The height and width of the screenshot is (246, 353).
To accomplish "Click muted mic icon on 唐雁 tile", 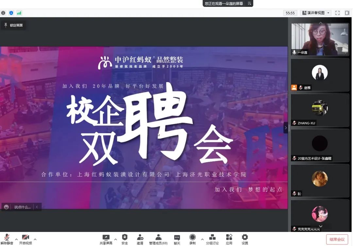I will coord(301,88).
